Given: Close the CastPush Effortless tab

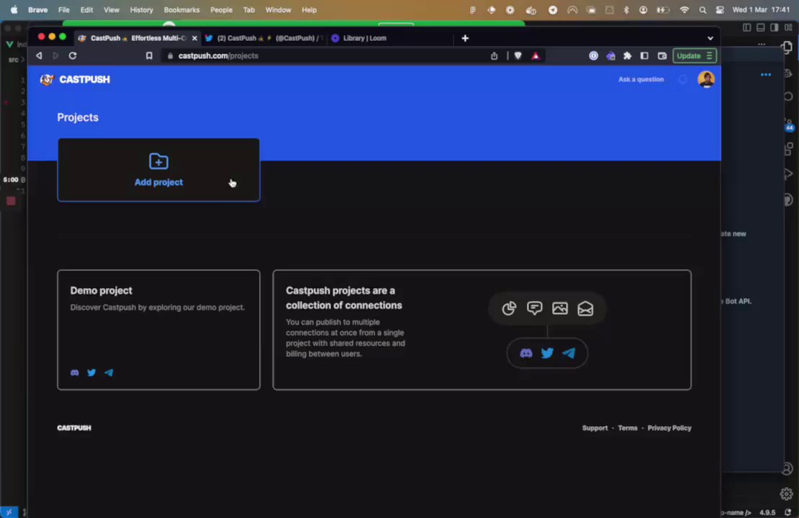Looking at the screenshot, I should pyautogui.click(x=194, y=38).
